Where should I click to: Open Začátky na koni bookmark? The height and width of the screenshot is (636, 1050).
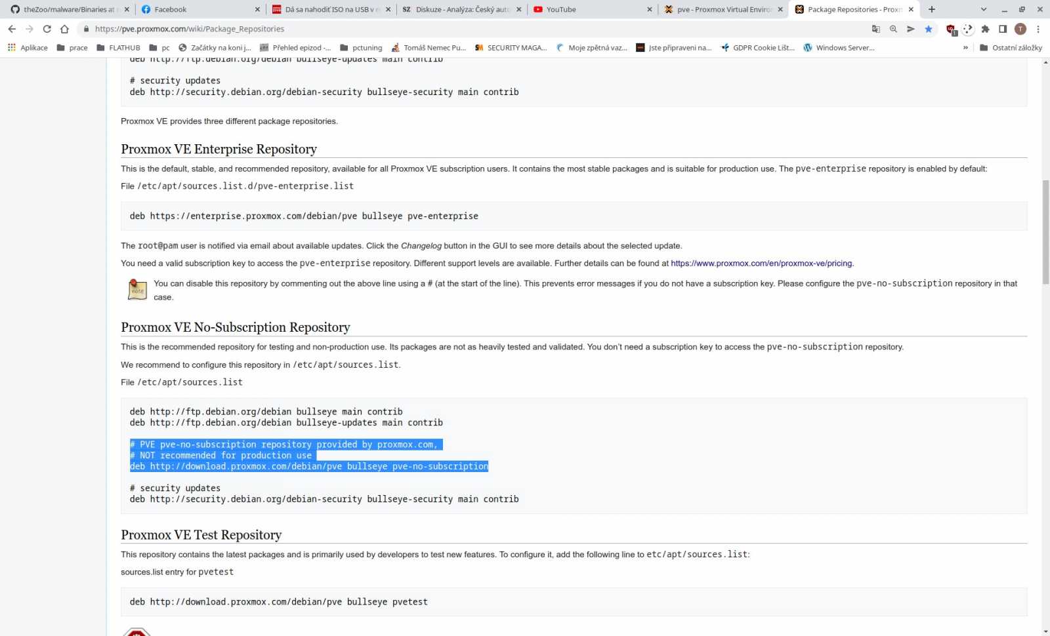click(215, 48)
